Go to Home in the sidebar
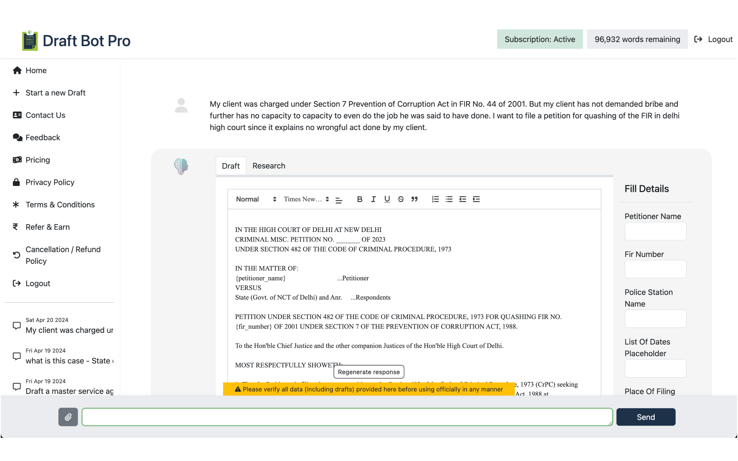Image resolution: width=738 pixels, height=461 pixels. [x=36, y=71]
